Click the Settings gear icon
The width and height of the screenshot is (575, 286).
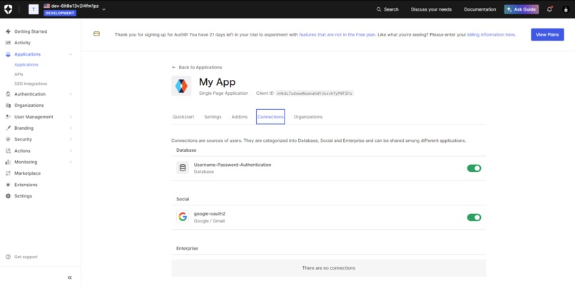[x=8, y=196]
